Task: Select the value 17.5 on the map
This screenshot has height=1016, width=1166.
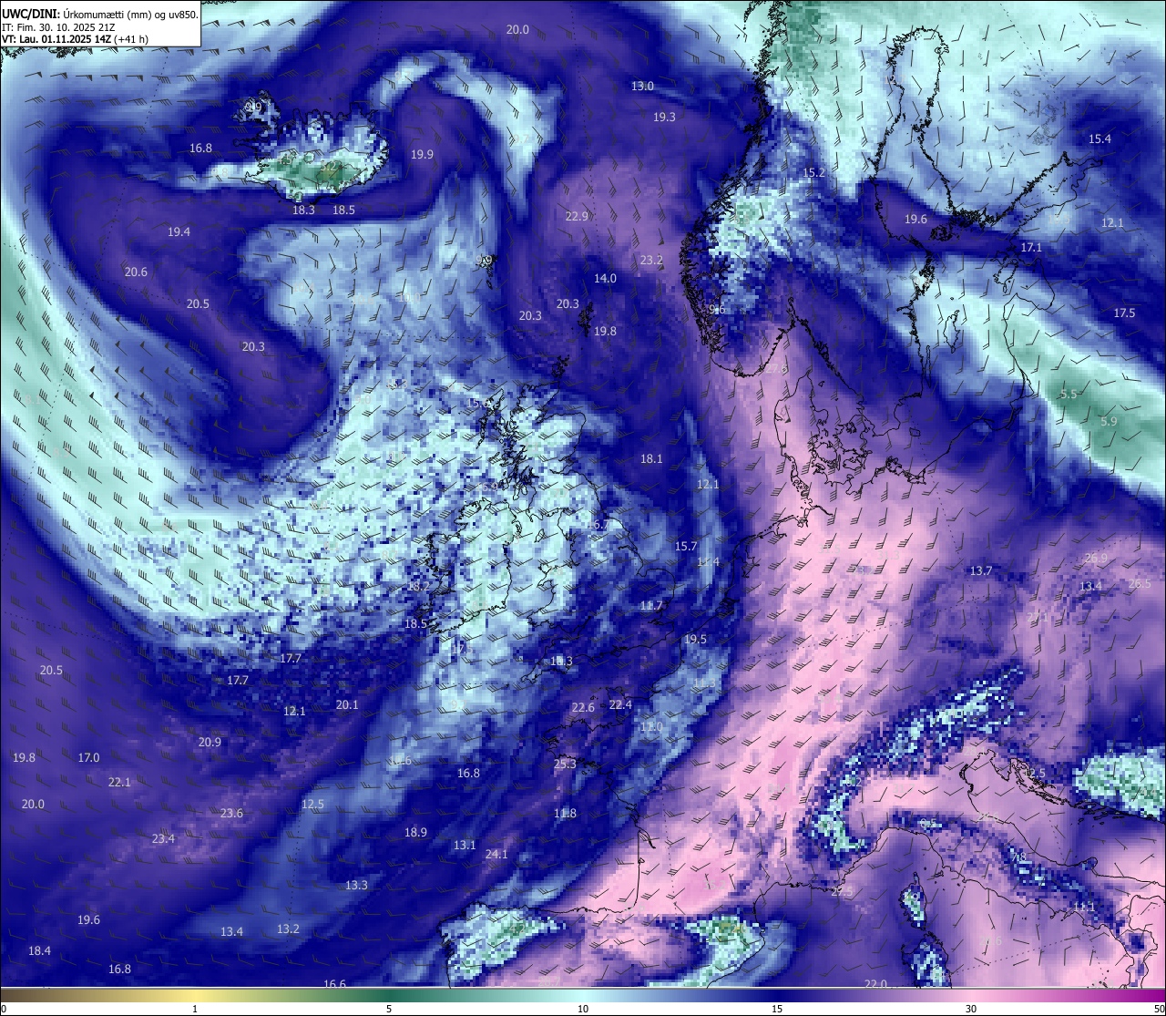Action: (x=1124, y=313)
